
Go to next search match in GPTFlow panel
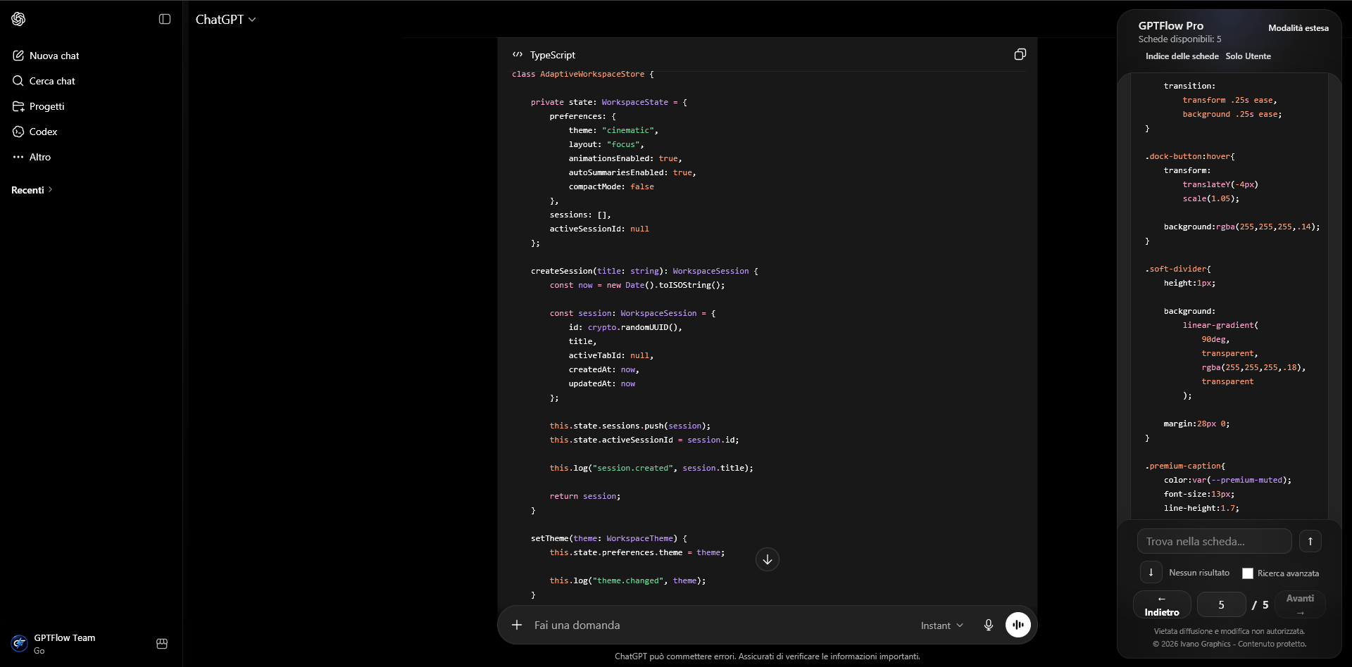(x=1151, y=573)
